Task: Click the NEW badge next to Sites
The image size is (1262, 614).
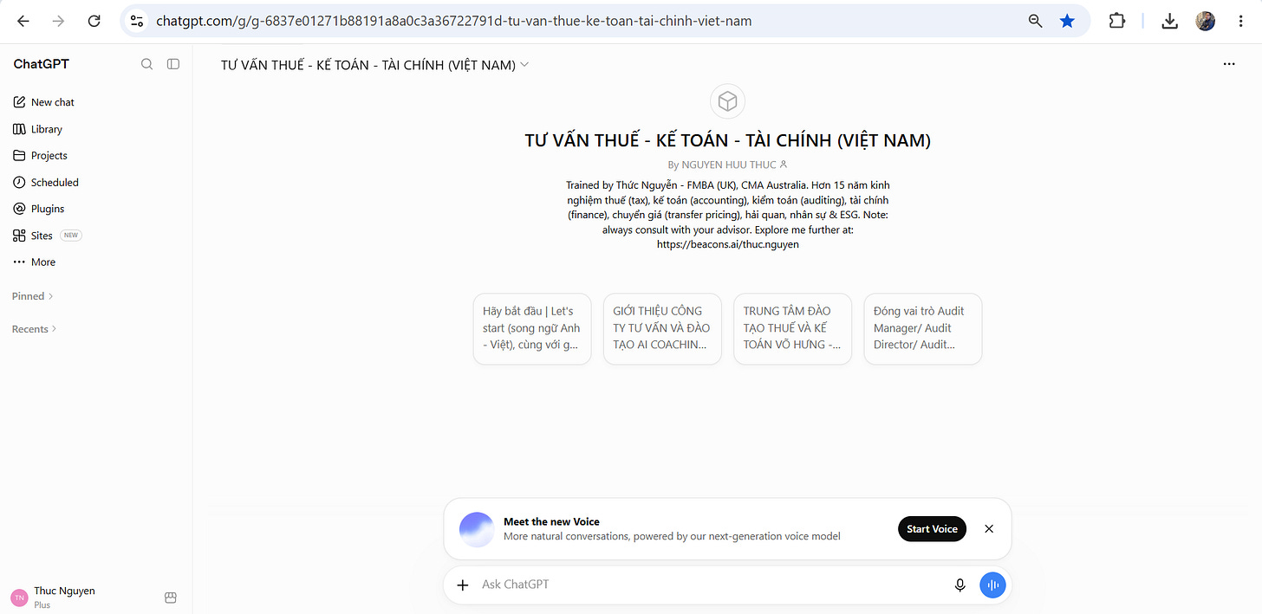Action: point(71,236)
